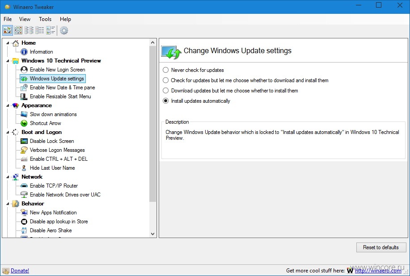This screenshot has height=276, width=410.
Task: Click the green Shortcut Arrow icon
Action: click(x=24, y=123)
